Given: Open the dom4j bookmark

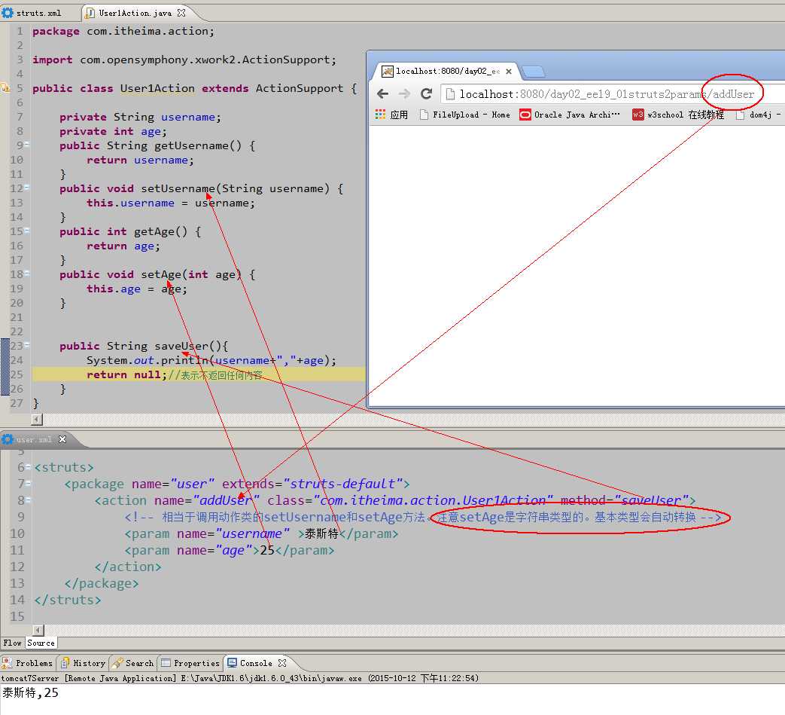Looking at the screenshot, I should coord(758,115).
